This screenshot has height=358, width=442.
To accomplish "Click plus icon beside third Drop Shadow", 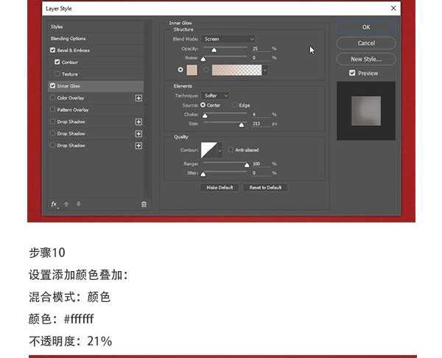I will (x=138, y=145).
